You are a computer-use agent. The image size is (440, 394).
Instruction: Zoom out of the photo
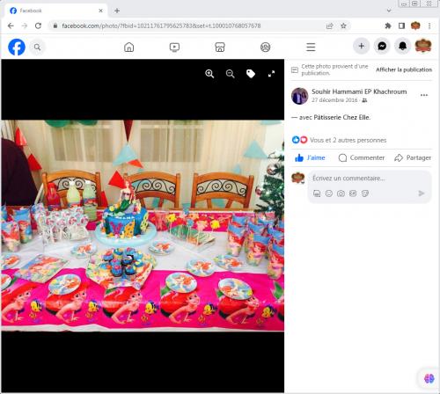(x=231, y=74)
